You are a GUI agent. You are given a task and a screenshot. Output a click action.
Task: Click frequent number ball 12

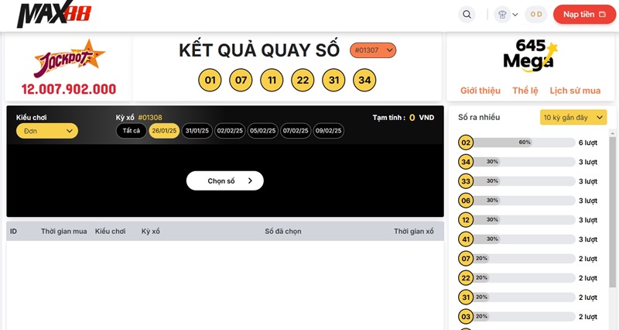coord(466,220)
